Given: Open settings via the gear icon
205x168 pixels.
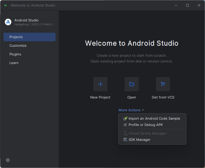Looking at the screenshot, I should pyautogui.click(x=8, y=160).
